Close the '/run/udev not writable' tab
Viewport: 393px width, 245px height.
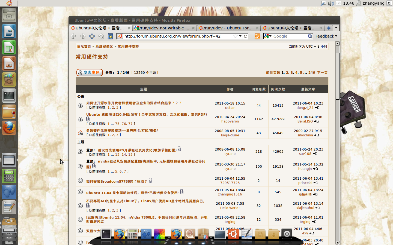[x=193, y=28]
